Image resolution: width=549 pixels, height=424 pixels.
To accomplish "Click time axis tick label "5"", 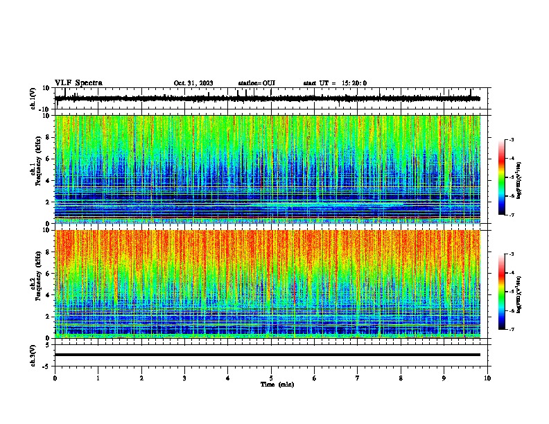I will point(271,378).
